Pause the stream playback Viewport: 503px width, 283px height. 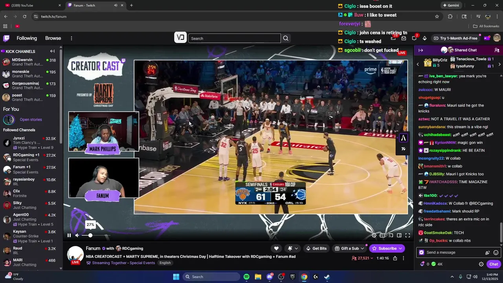pos(69,235)
